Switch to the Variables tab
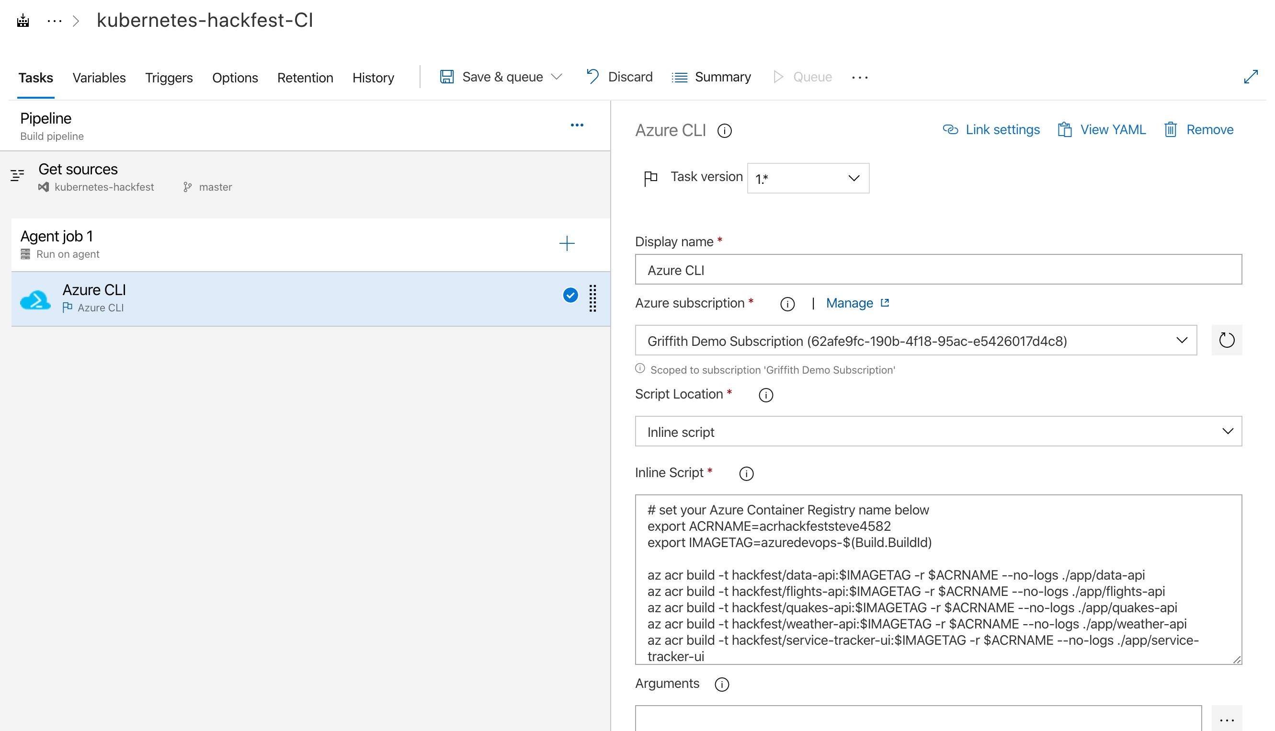This screenshot has height=731, width=1275. 99,76
